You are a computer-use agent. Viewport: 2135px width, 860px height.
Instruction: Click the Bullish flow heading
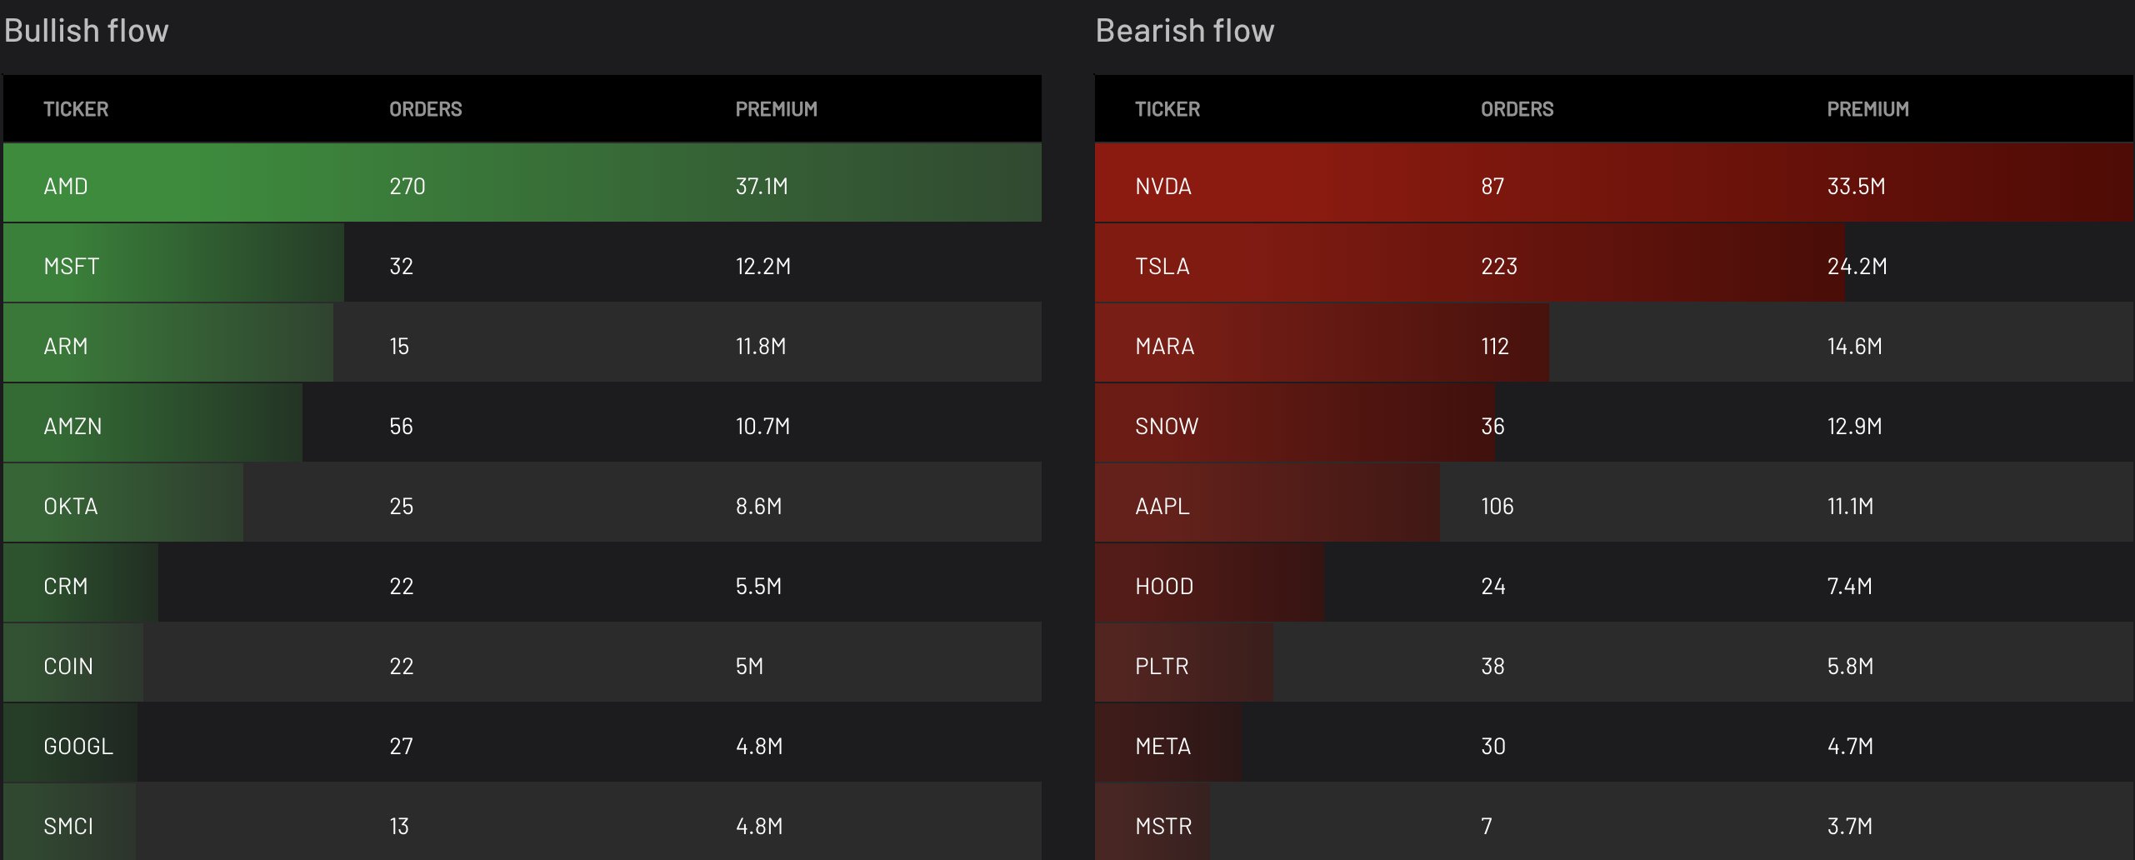87,31
